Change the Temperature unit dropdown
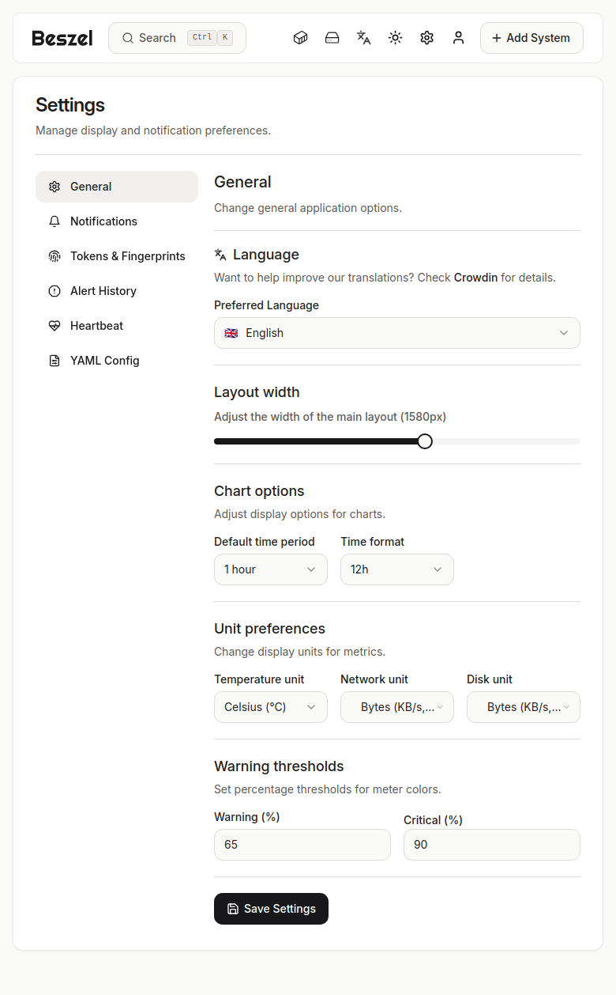The image size is (616, 995). pos(271,707)
